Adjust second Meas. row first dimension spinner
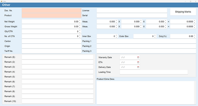 pyautogui.click(x=116, y=27)
